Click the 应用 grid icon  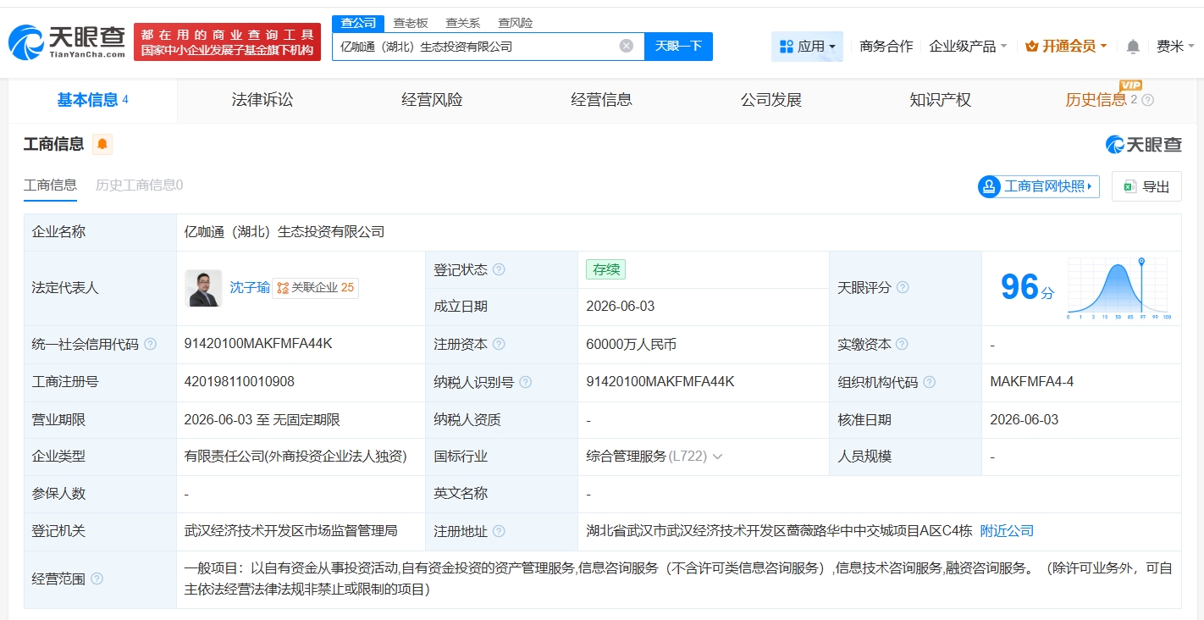[x=787, y=47]
